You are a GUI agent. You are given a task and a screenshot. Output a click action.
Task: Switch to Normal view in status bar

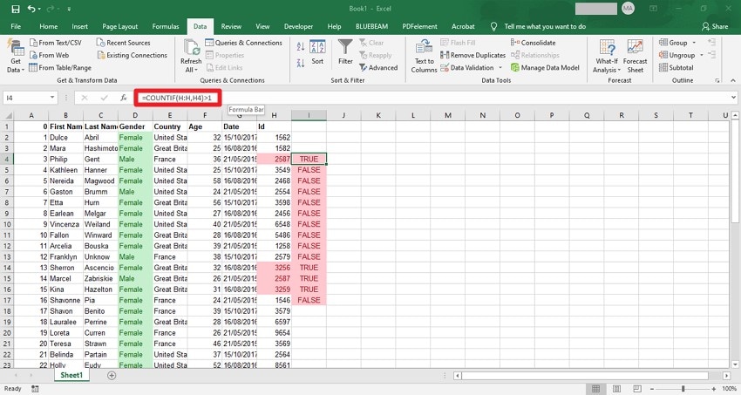click(x=595, y=388)
